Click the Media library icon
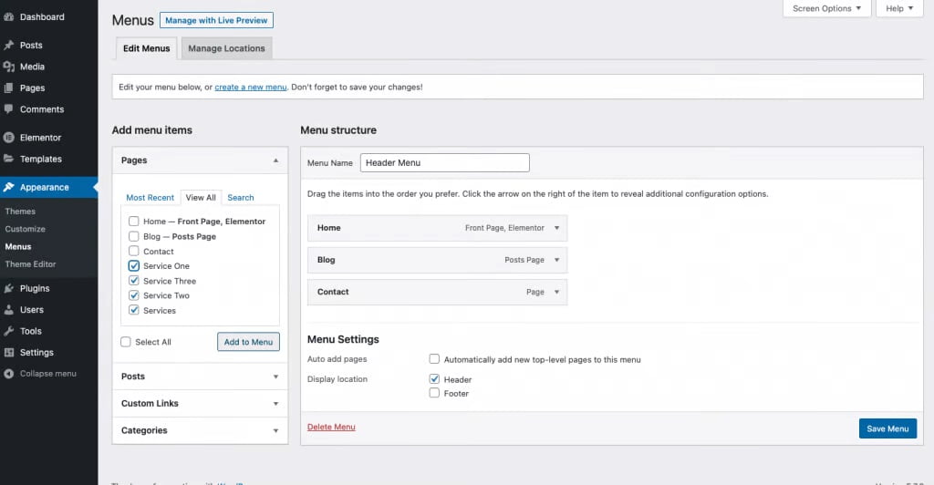 [9, 67]
